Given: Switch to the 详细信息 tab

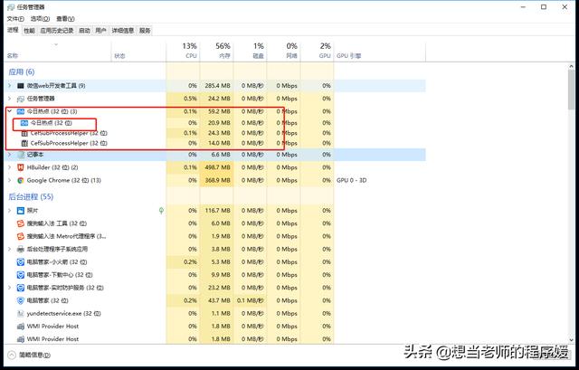Looking at the screenshot, I should click(x=123, y=31).
